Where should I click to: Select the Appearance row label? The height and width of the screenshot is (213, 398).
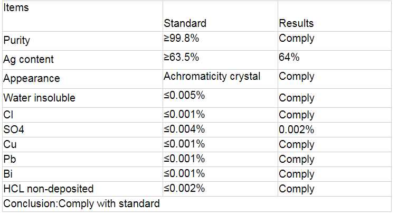coord(31,79)
